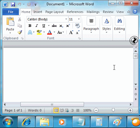Image resolution: width=140 pixels, height=128 pixels.
Task: Click the horizontal scrollbar right arrow
Action: [131, 104]
